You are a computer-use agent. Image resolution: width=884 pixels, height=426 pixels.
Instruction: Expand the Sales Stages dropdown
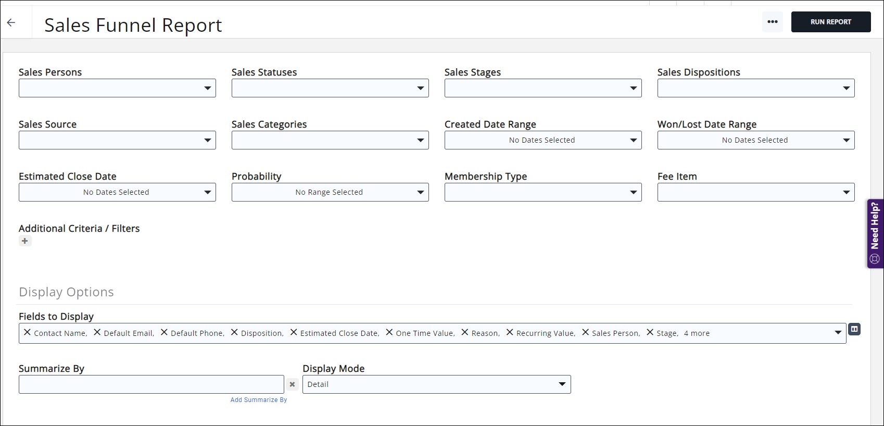542,88
